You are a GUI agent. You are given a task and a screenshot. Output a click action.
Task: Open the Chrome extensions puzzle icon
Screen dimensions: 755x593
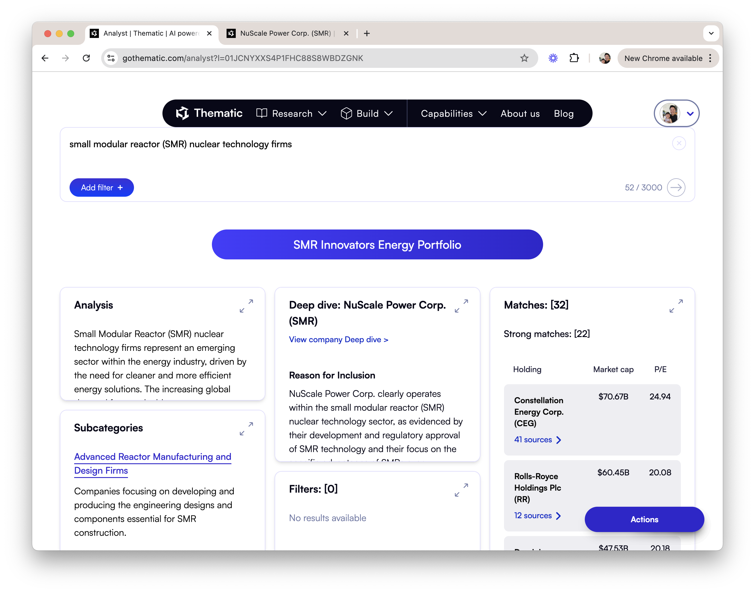(x=574, y=58)
